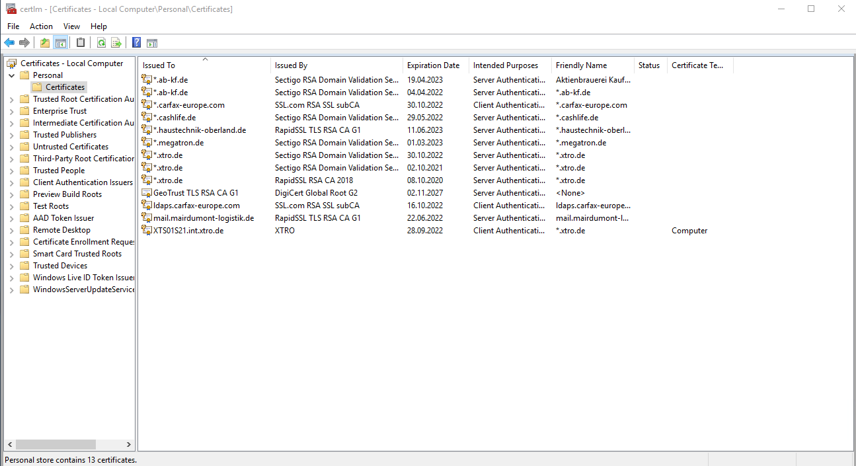Open the View menu
Screen dimensions: 856x466
(x=71, y=26)
